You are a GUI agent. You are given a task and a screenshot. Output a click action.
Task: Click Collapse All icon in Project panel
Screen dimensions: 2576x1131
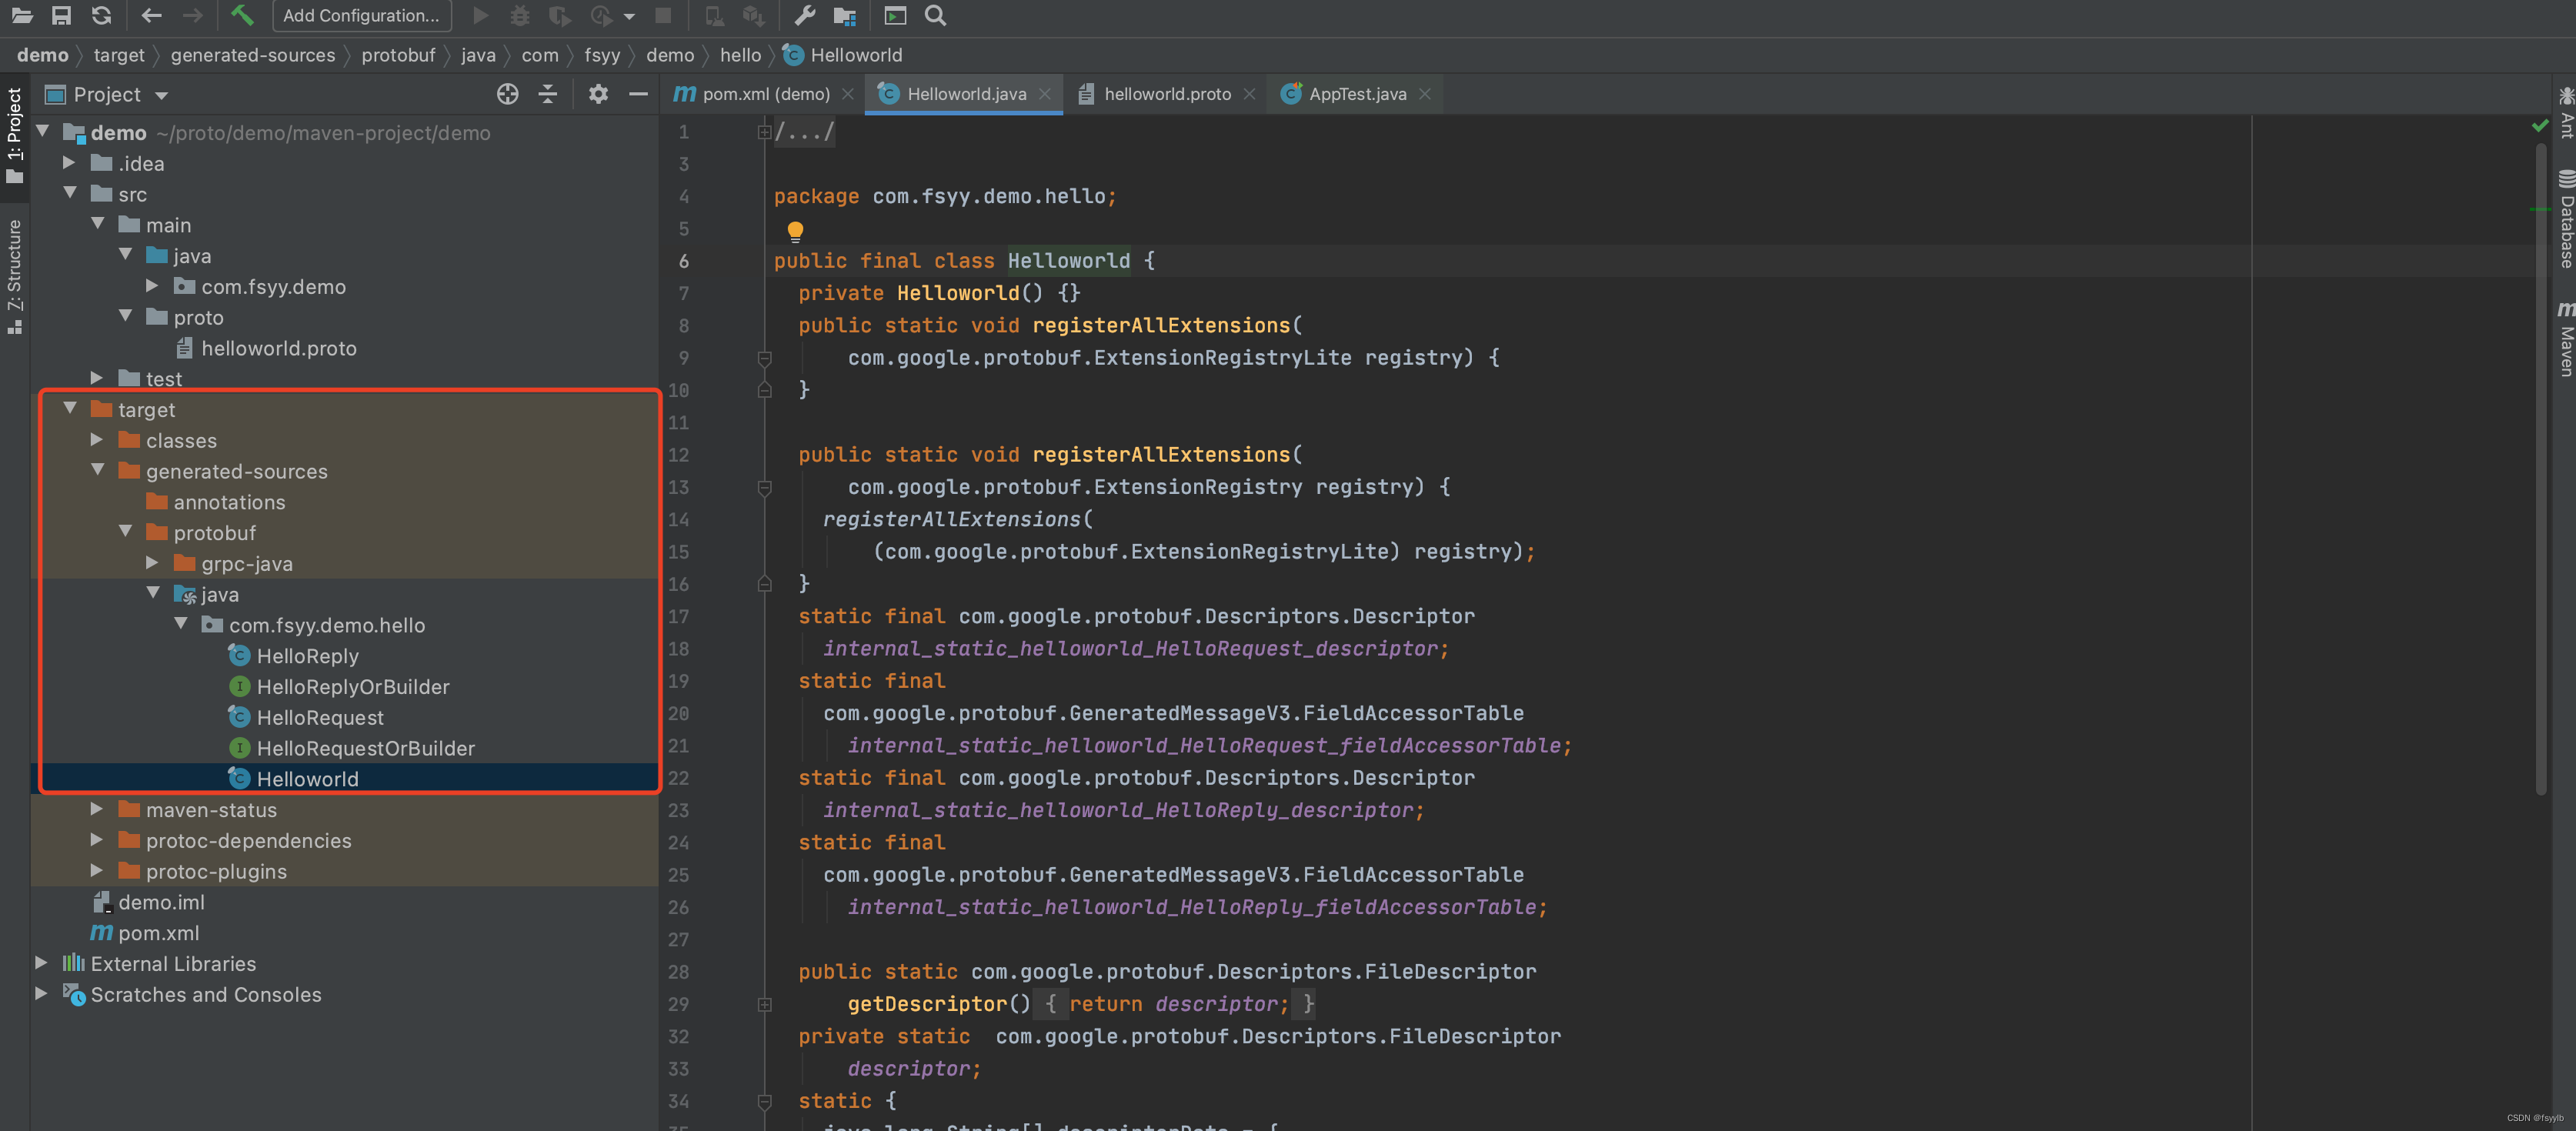pos(547,94)
